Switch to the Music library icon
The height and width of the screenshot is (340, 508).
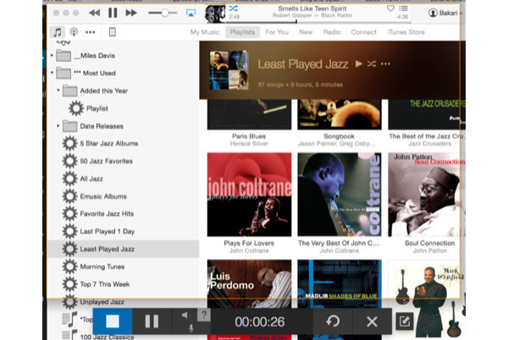58,32
